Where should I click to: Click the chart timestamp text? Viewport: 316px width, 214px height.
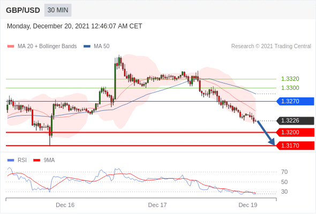(74, 26)
